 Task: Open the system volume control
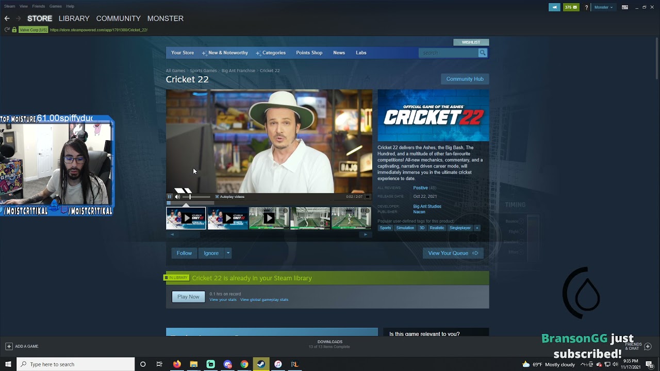615,364
